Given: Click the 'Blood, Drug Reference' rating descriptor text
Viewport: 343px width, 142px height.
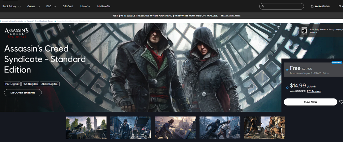Looking at the screenshot, I should pyautogui.click(x=326, y=31).
